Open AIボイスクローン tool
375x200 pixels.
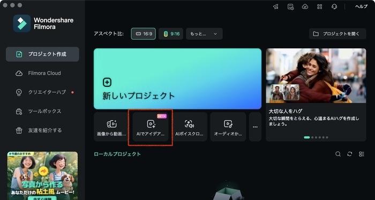click(x=190, y=127)
